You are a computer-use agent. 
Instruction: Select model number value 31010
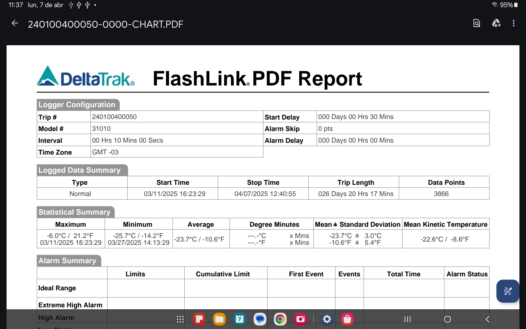[101, 129]
